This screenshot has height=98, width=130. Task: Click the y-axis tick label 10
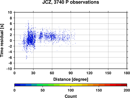[x=10, y=12]
